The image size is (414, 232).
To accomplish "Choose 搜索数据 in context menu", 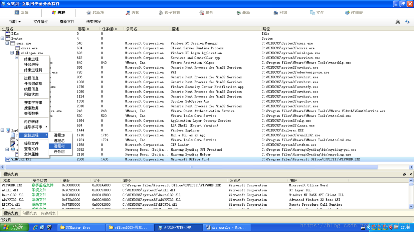I will click(31, 108).
